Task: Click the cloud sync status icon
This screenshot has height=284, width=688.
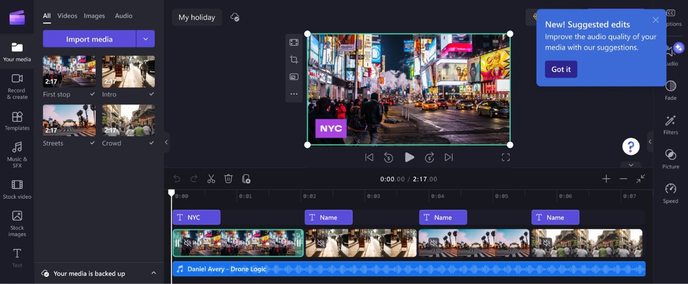Action: [x=235, y=17]
